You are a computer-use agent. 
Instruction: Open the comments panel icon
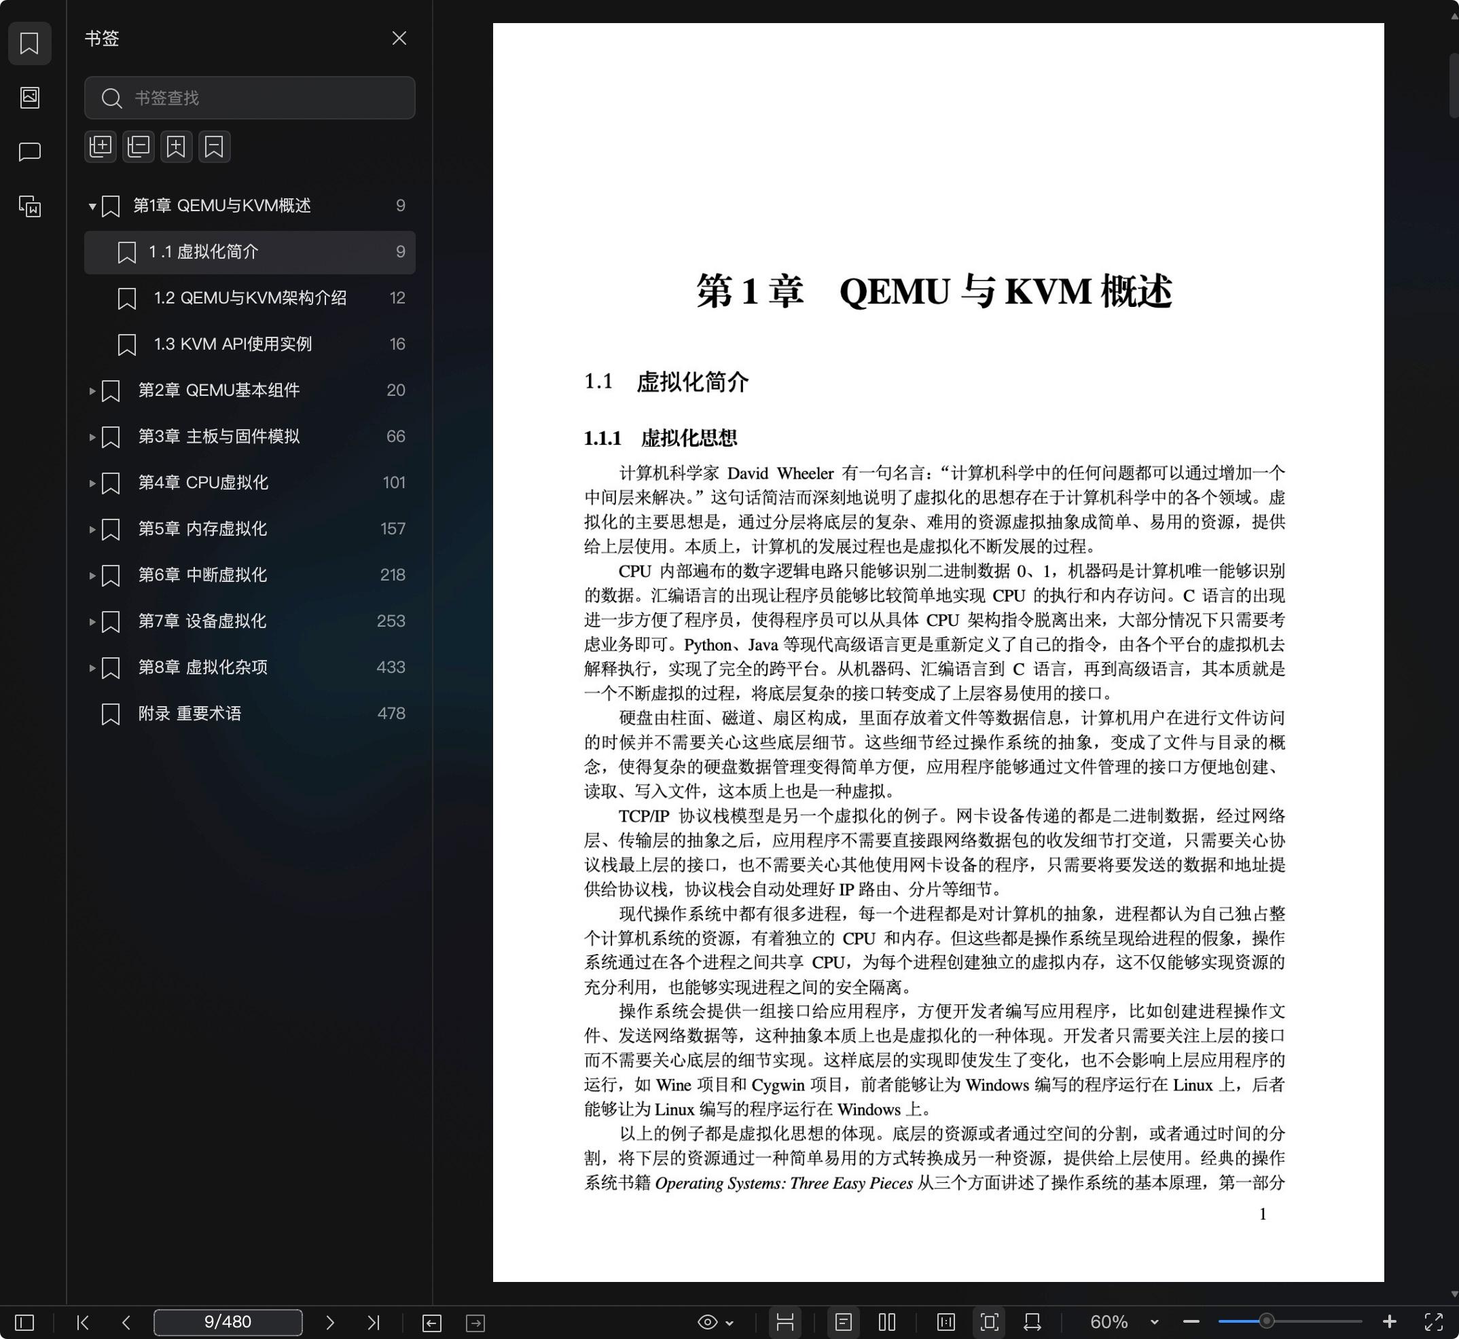pos(29,151)
